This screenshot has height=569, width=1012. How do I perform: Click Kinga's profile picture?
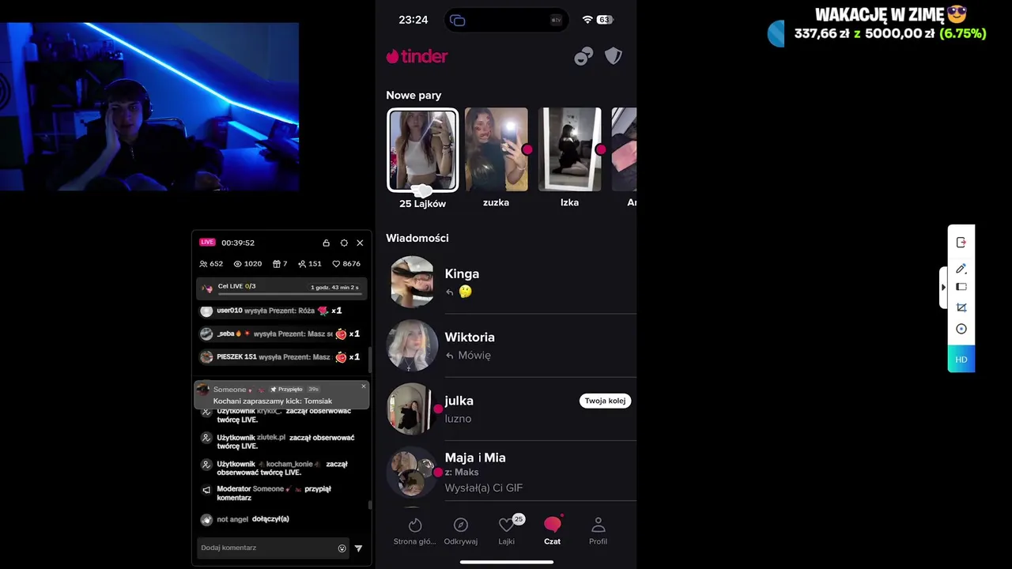[x=412, y=282]
